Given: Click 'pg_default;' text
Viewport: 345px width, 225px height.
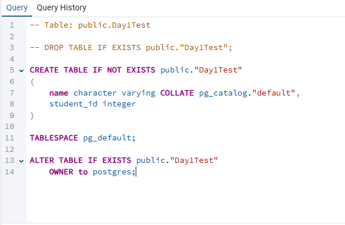Looking at the screenshot, I should (x=109, y=138).
